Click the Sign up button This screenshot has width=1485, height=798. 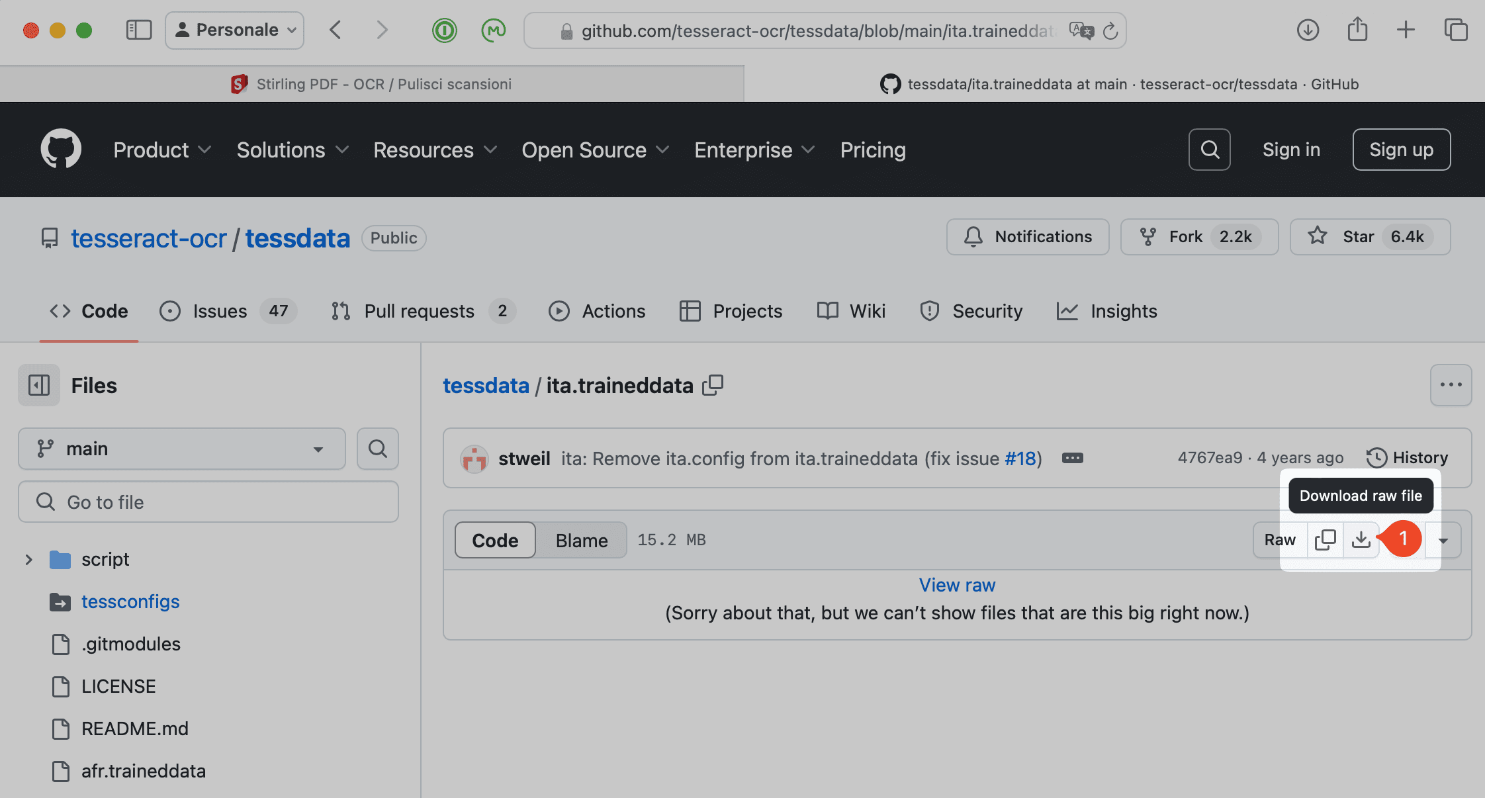click(1401, 150)
